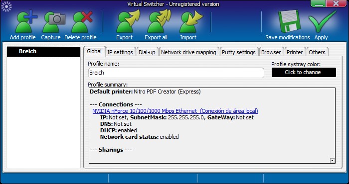Viewport: 349px width, 184px height.
Task: Minimize the Virtual Switcher window
Action: coord(318,3)
